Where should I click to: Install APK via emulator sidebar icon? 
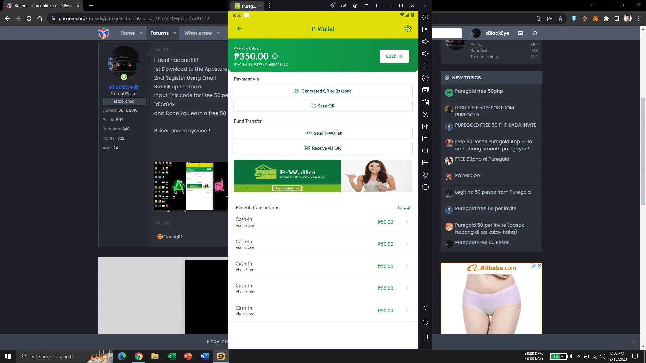tap(425, 102)
